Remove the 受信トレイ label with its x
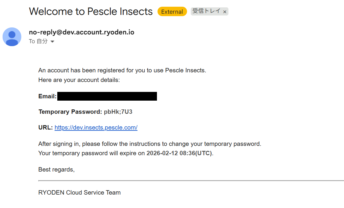This screenshot has width=344, height=208. coord(225,12)
